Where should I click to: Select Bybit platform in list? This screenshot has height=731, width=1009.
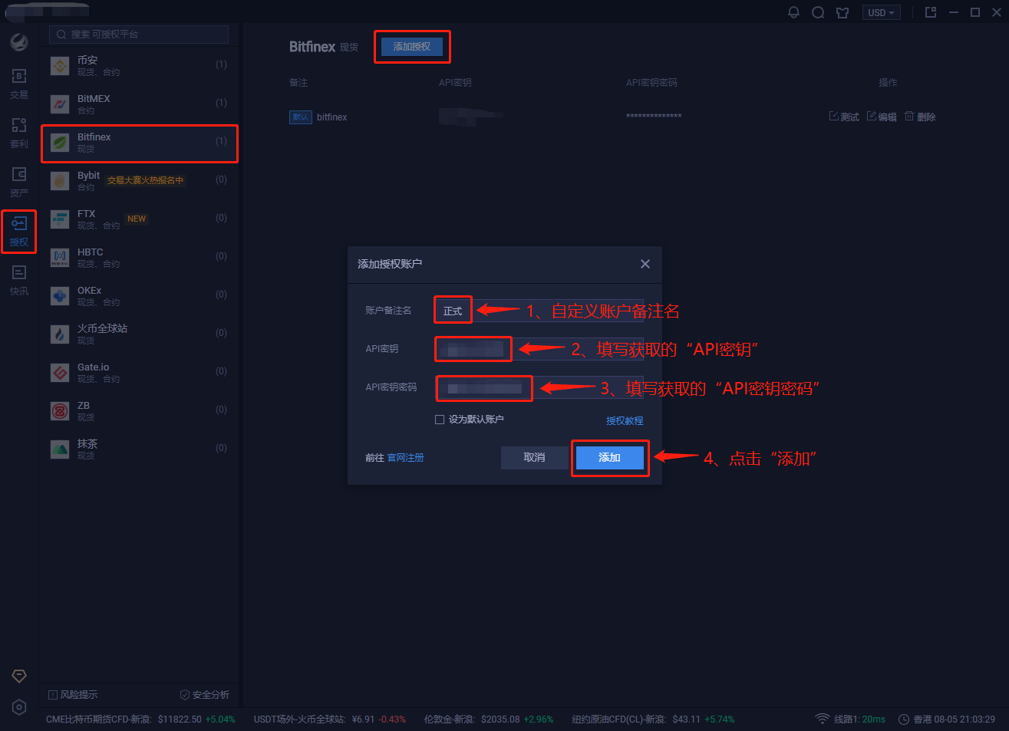click(139, 181)
